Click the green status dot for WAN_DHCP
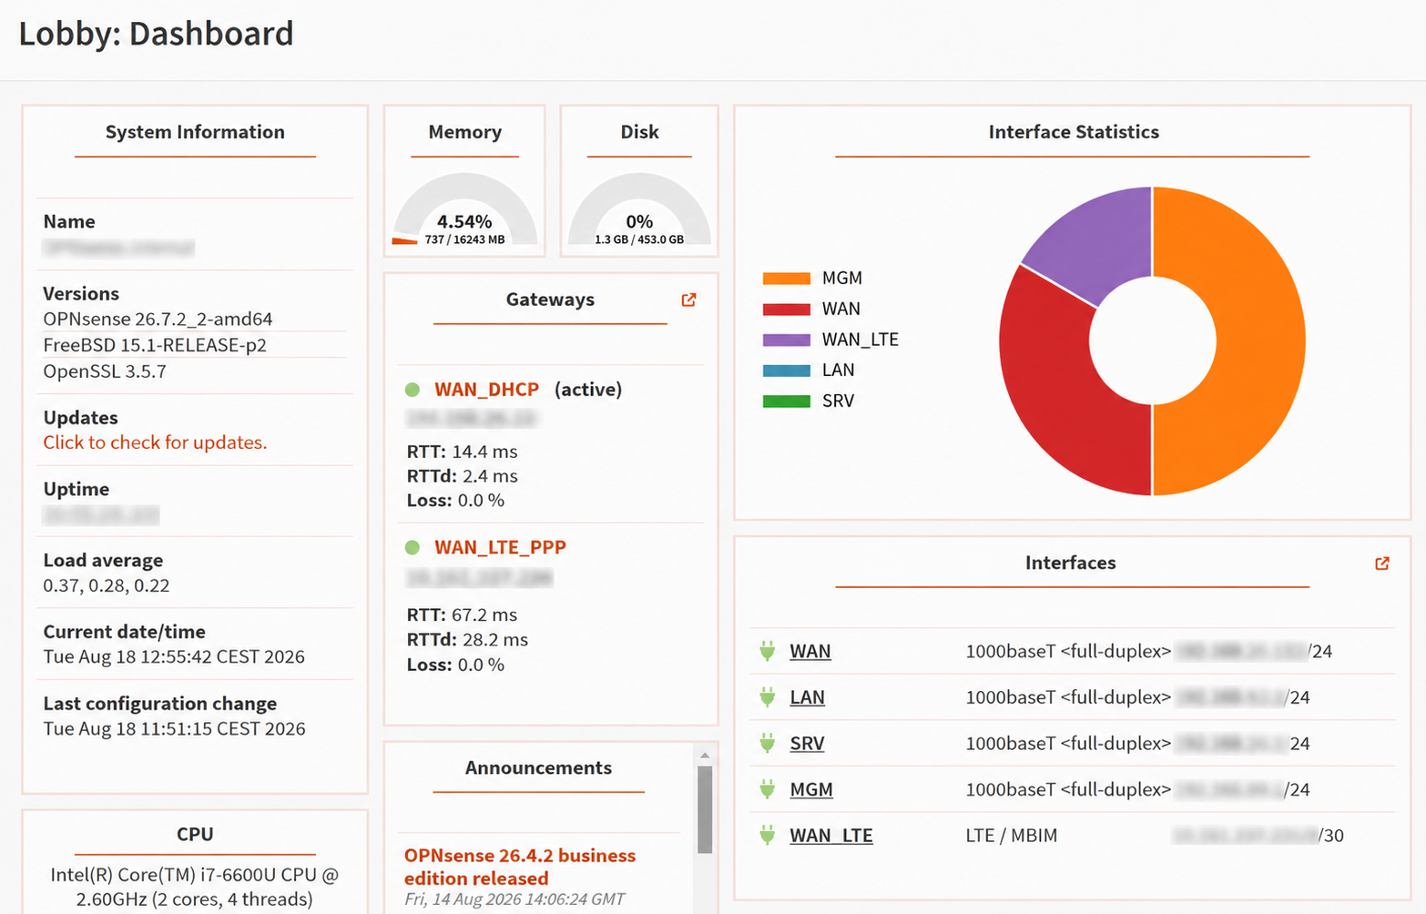1426x914 pixels. 413,390
